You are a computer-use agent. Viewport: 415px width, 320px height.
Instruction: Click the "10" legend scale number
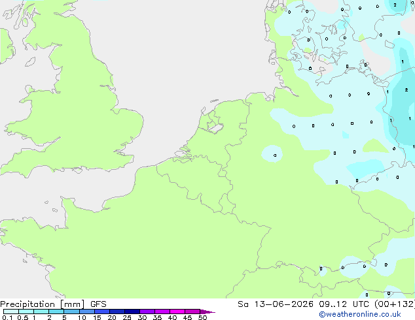[82, 317]
